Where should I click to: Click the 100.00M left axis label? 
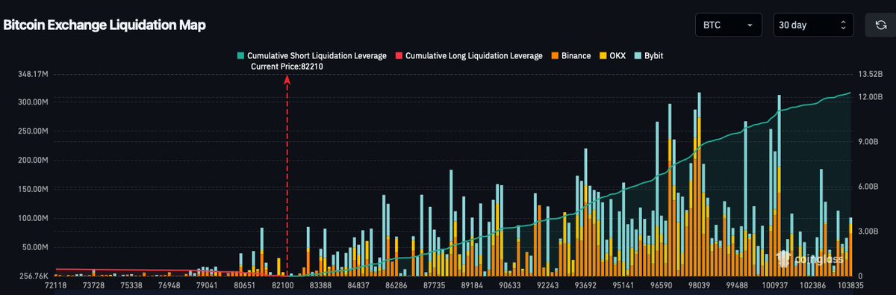32,218
